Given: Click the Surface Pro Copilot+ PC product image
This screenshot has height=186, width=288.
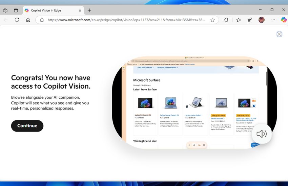Looking at the screenshot, I should 145,103.
